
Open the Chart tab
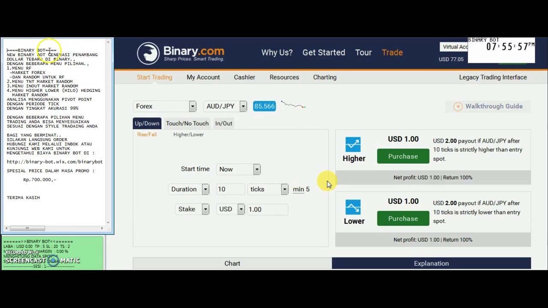coord(232,264)
